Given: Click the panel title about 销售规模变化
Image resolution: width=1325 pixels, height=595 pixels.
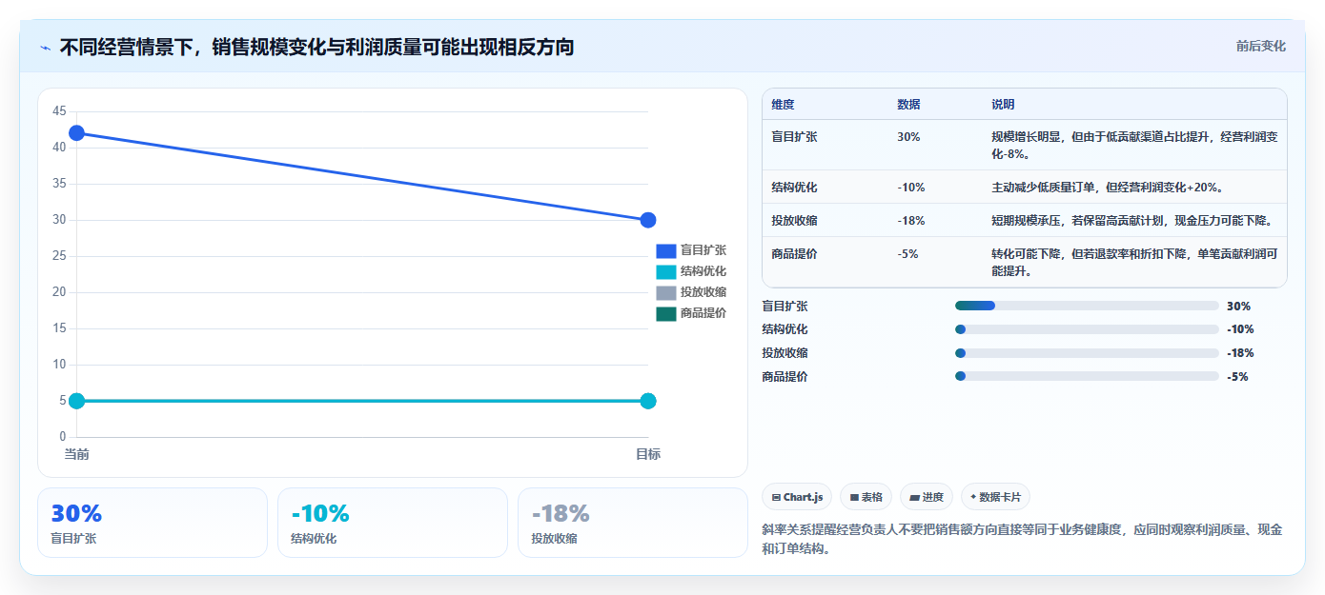Looking at the screenshot, I should point(316,47).
